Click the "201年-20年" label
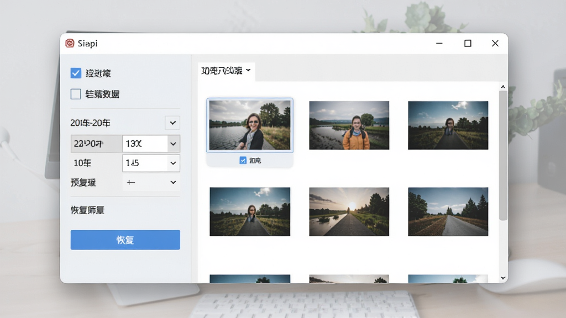566x318 pixels. tap(90, 123)
